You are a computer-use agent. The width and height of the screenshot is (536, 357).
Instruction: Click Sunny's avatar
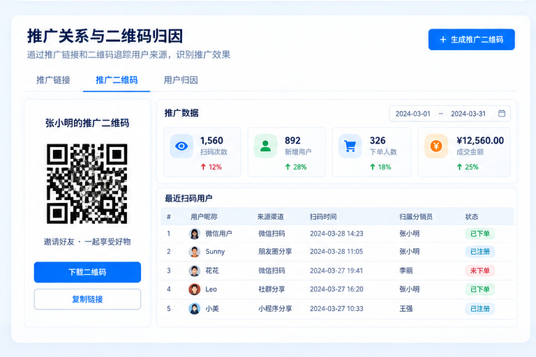195,252
